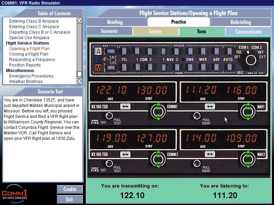Viewport: 274px width, 205px height.
Task: Toggle the ADF phone switch
Action: pyautogui.click(x=216, y=67)
